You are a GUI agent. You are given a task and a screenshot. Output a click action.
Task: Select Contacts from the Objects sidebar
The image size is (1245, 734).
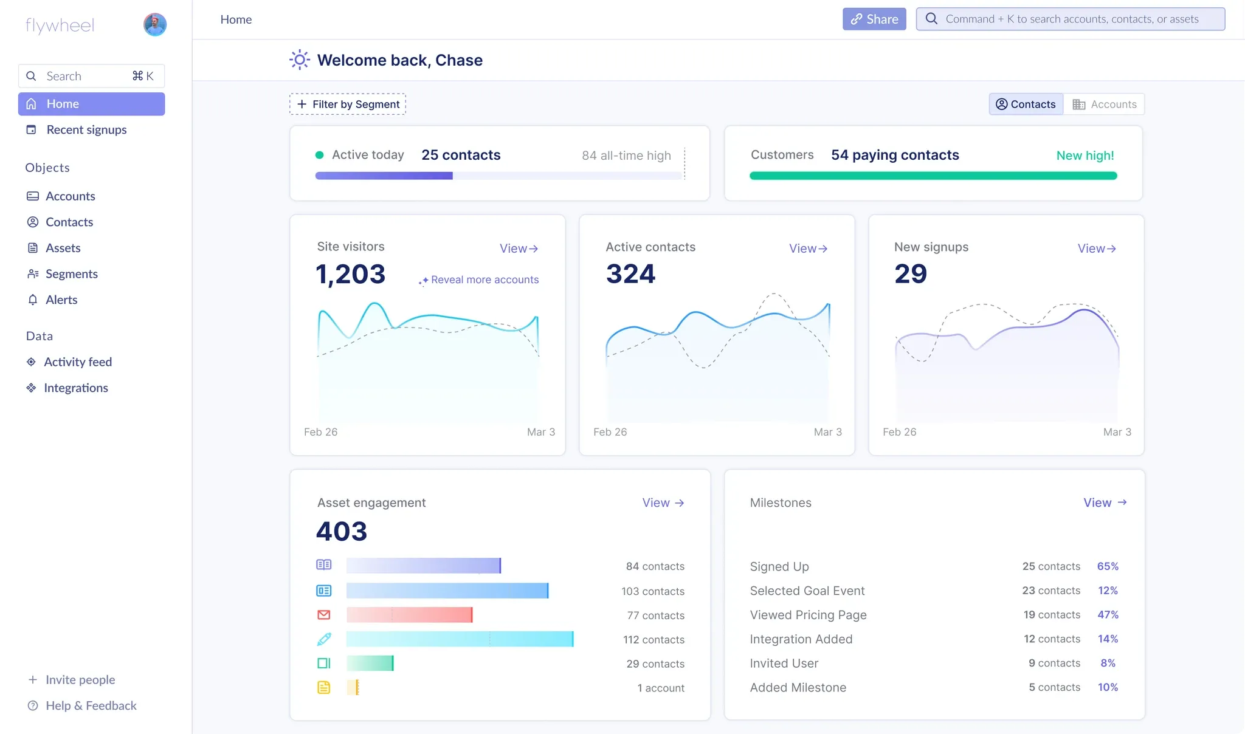pos(69,222)
